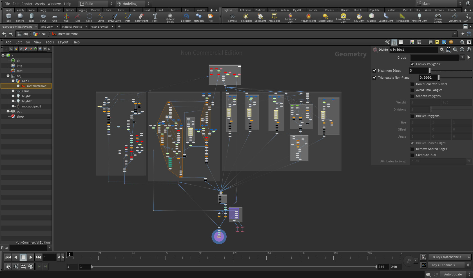The height and width of the screenshot is (278, 473).
Task: Enable the Smooth Polygons checkbox
Action: [x=413, y=96]
